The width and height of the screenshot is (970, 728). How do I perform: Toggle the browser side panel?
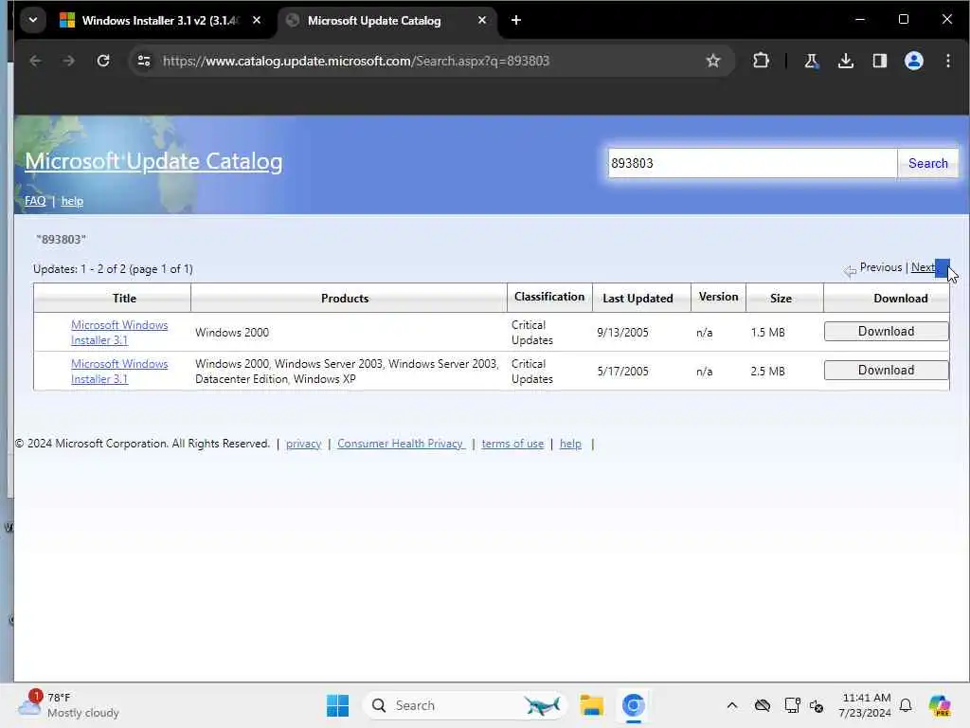[880, 61]
